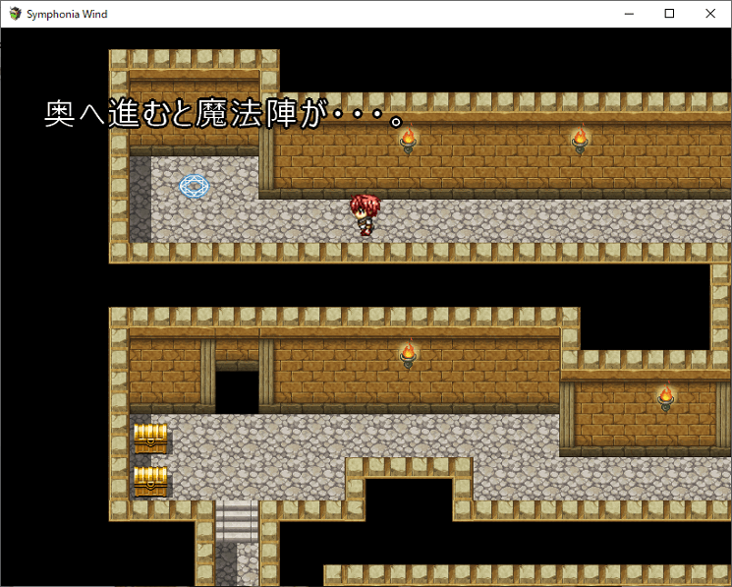Image resolution: width=732 pixels, height=587 pixels.
Task: Click the red-haired hero character
Action: pyautogui.click(x=366, y=214)
